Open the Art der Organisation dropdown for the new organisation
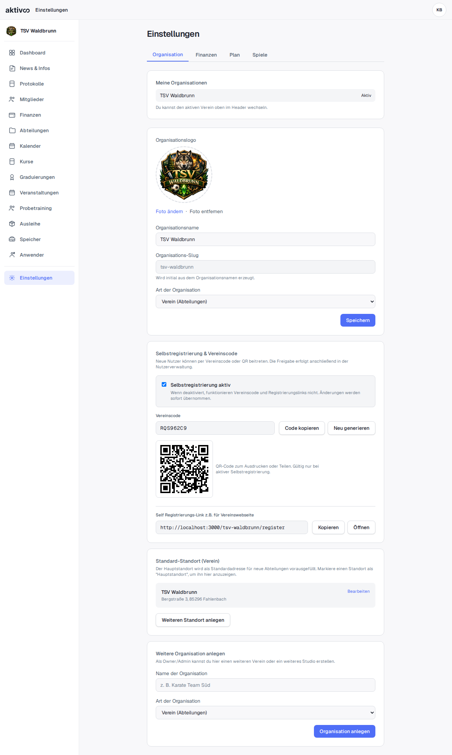Image resolution: width=452 pixels, height=755 pixels. pyautogui.click(x=266, y=713)
